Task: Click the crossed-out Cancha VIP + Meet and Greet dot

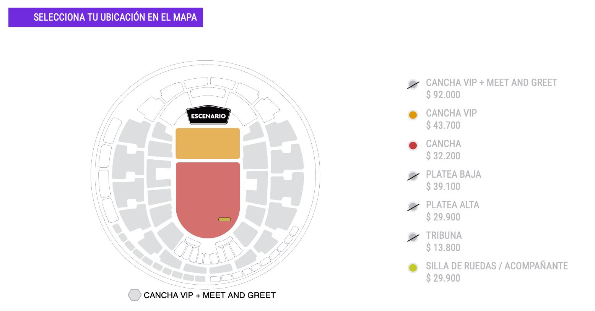Action: coord(413,84)
